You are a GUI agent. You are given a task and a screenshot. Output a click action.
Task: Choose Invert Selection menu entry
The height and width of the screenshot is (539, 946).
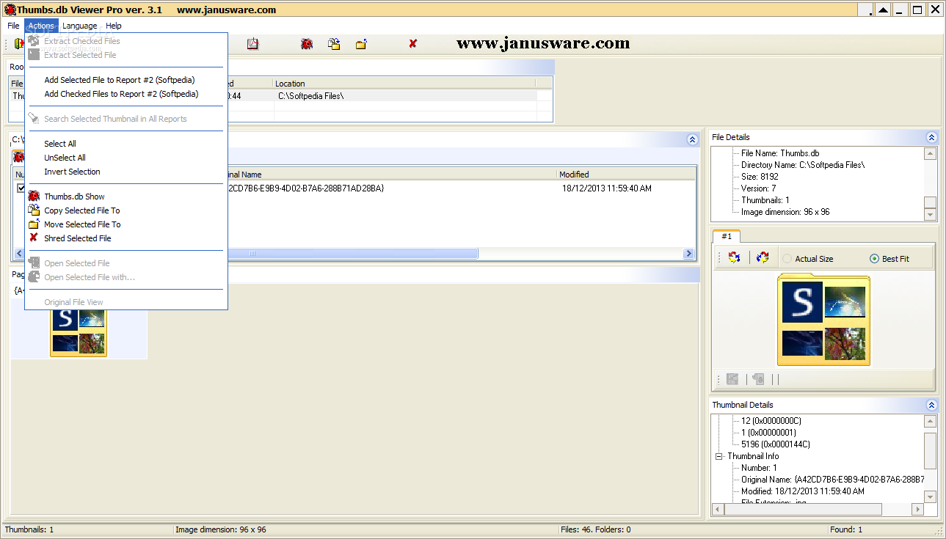tap(126, 172)
